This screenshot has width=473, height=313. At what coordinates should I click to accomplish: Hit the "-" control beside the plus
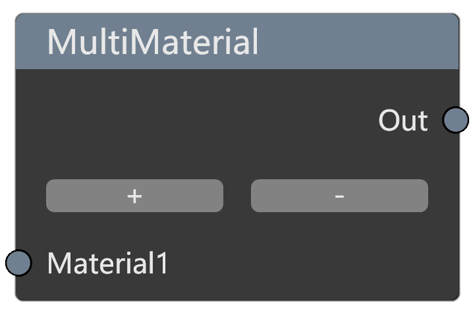339,196
